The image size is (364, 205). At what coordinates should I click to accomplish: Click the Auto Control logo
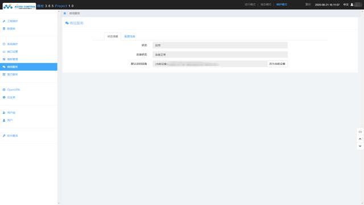19,6
